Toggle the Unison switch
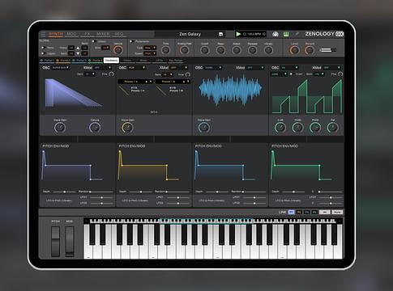The height and width of the screenshot is (291, 393). coord(94,41)
